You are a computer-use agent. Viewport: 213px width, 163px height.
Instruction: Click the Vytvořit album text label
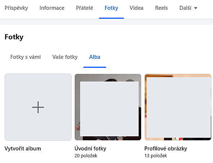coord(23,149)
